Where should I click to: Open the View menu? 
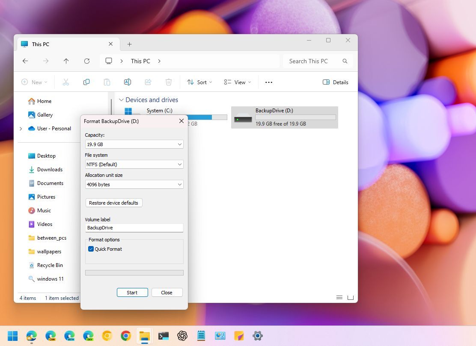coord(238,82)
